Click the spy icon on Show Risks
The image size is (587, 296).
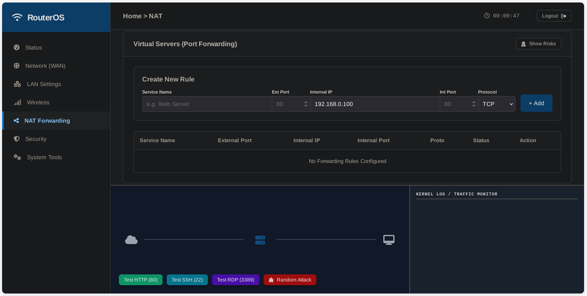pyautogui.click(x=523, y=44)
